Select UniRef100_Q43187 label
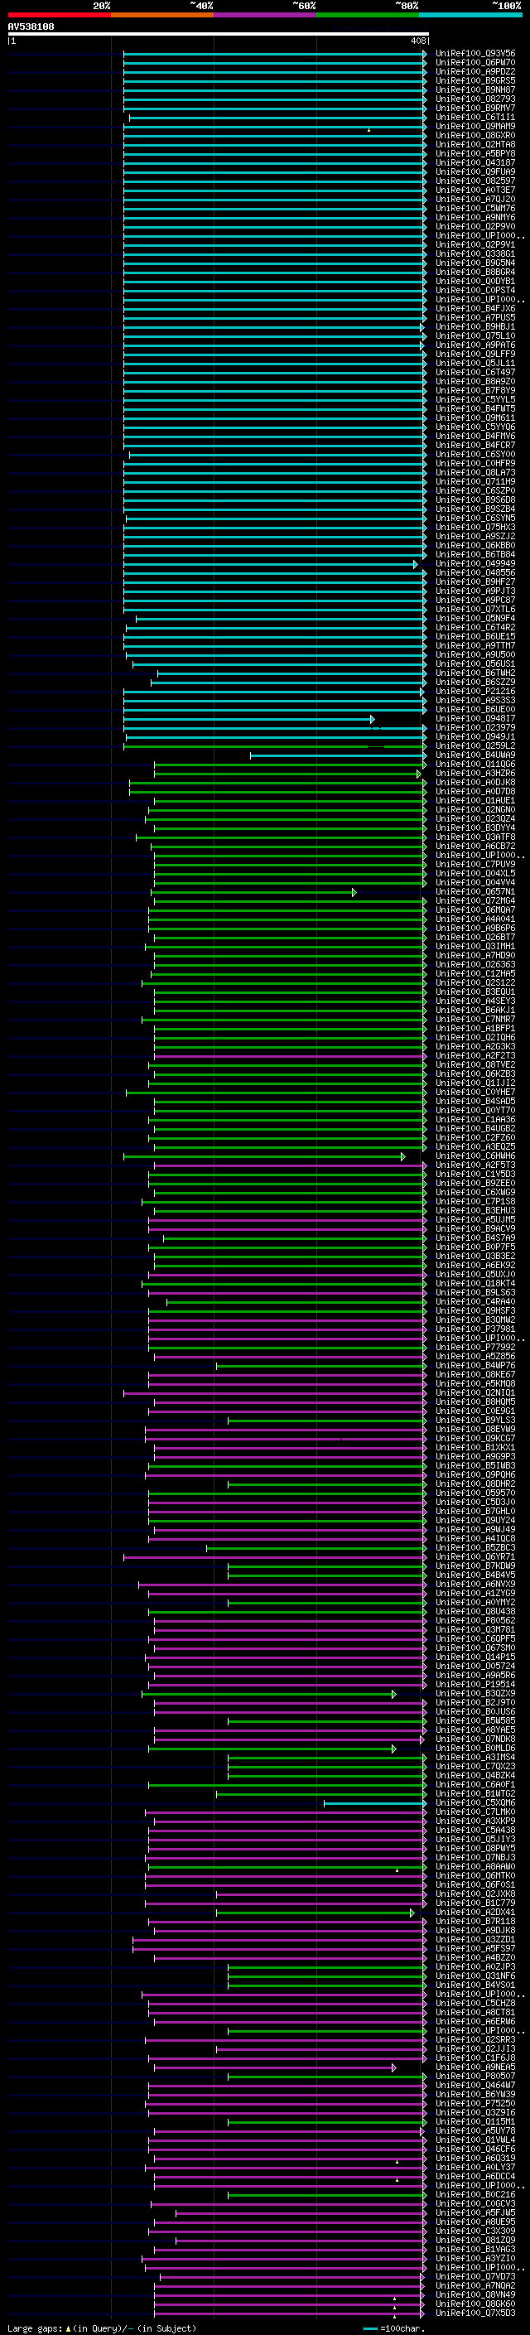The height and width of the screenshot is (2335, 530). pos(475,163)
